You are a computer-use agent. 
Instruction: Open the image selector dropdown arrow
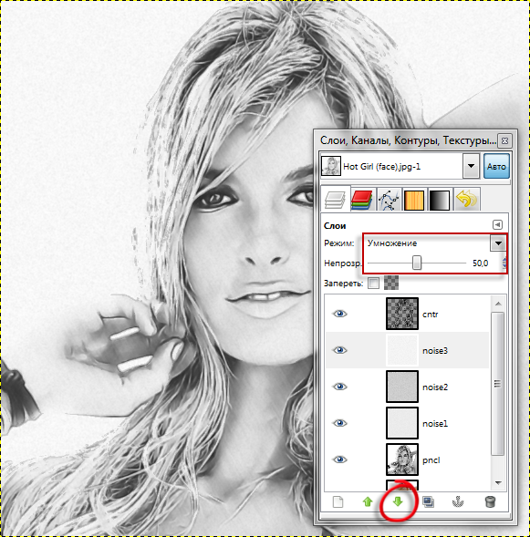(471, 166)
